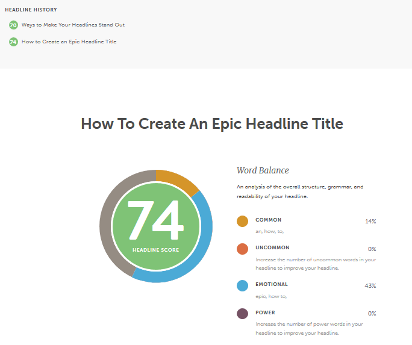
Task: Click the green 70 score badge in history
Action: 13,25
